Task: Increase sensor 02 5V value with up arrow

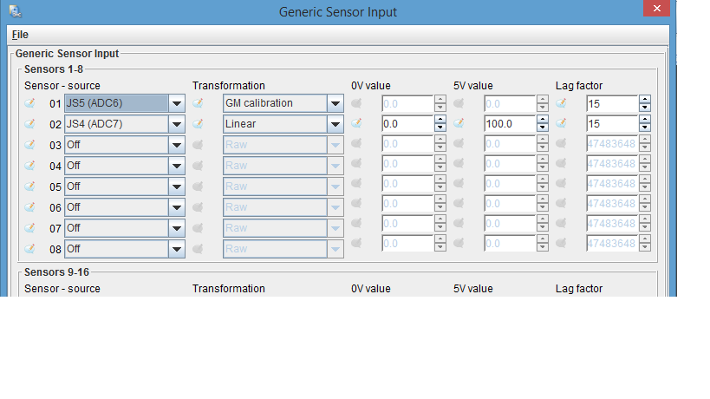Action: [543, 120]
